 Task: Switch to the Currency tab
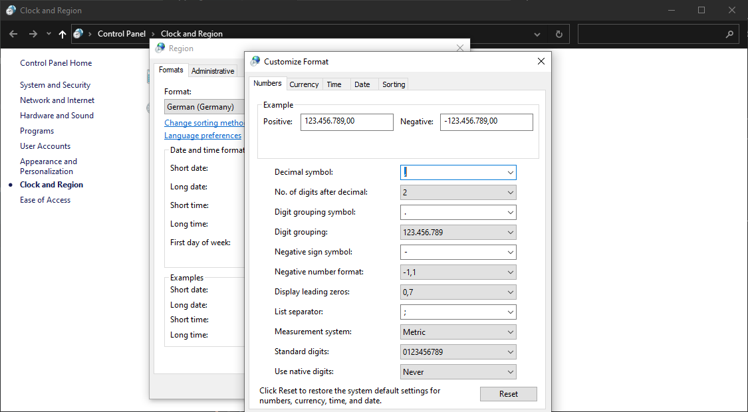coord(304,84)
